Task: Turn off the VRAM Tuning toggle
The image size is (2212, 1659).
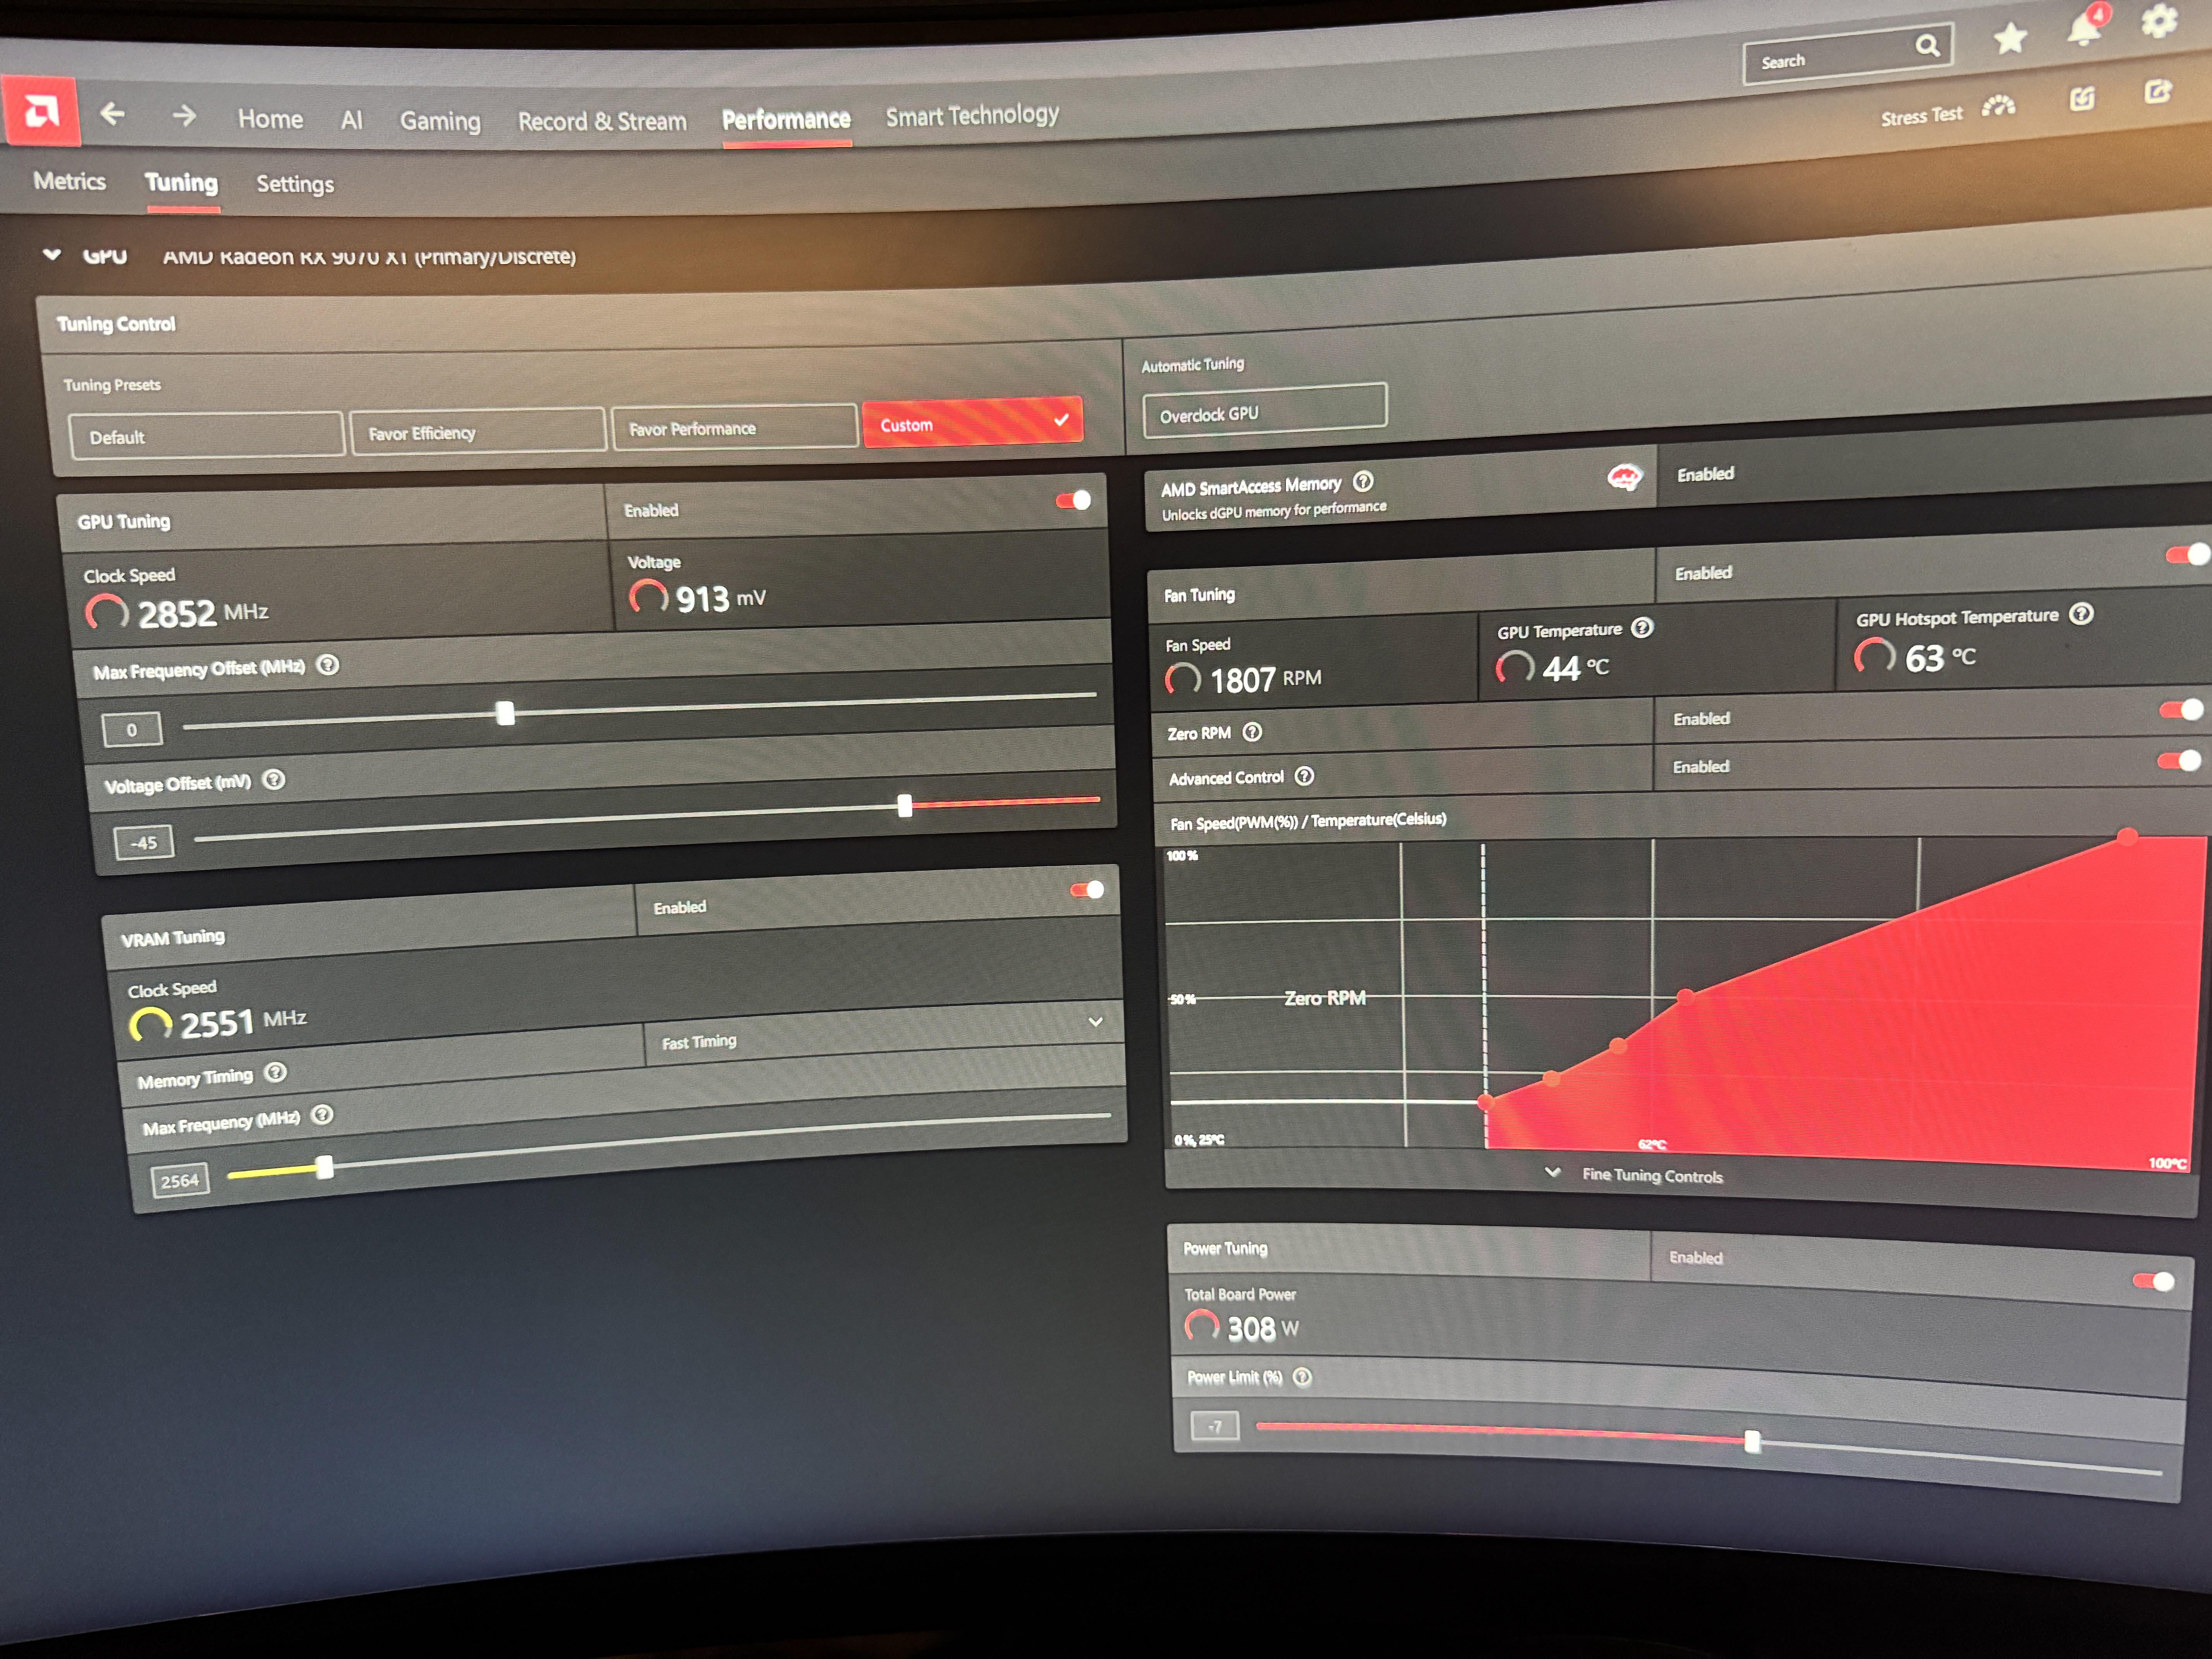Action: click(x=1087, y=890)
